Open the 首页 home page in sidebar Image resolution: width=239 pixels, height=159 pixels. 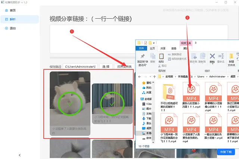12,10
